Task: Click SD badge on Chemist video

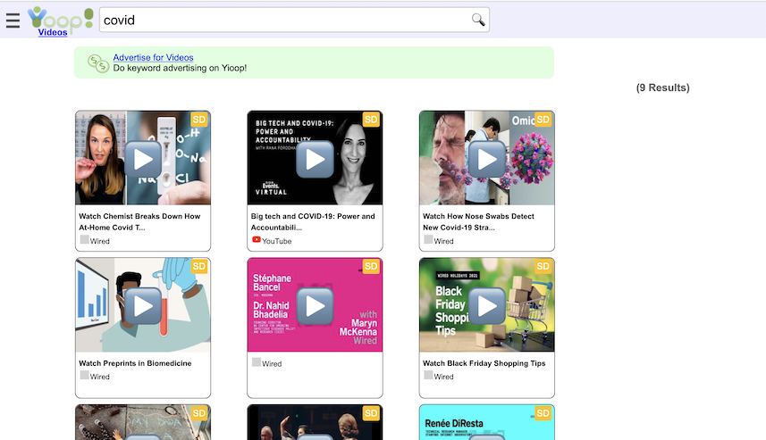Action: (x=198, y=120)
